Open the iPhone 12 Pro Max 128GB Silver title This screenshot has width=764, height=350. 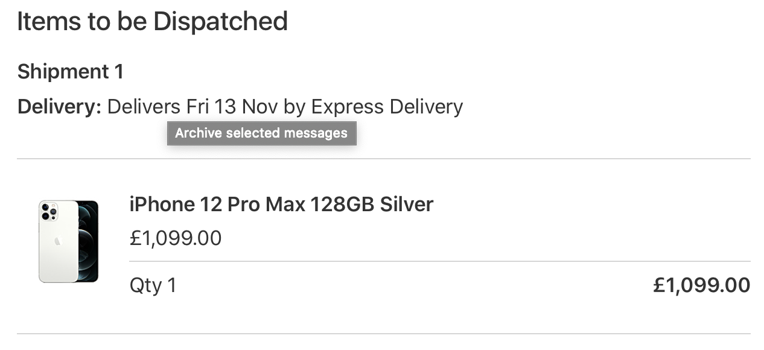[281, 205]
